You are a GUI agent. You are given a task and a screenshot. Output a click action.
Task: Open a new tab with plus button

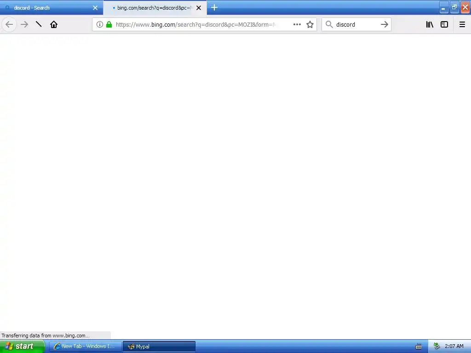pos(214,7)
